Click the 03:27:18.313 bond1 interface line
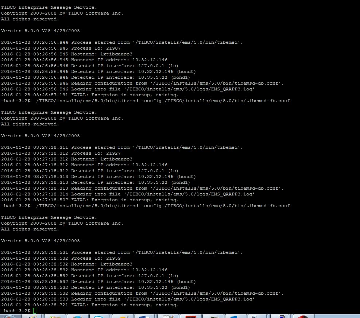The height and width of the screenshot is (318, 360). [96, 183]
